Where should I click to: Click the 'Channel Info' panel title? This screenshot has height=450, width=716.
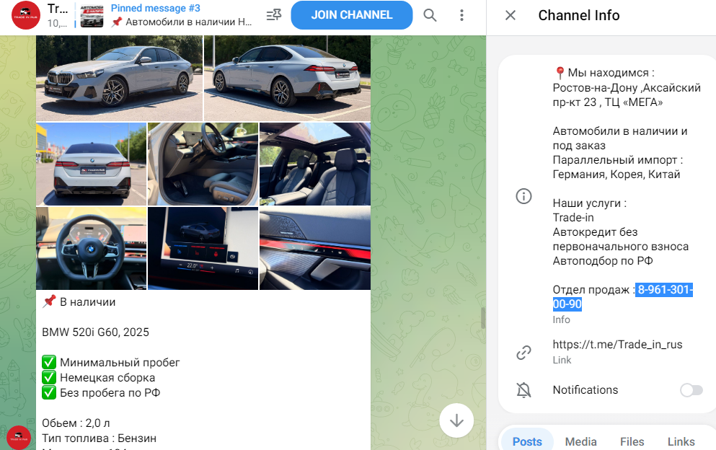(x=578, y=15)
